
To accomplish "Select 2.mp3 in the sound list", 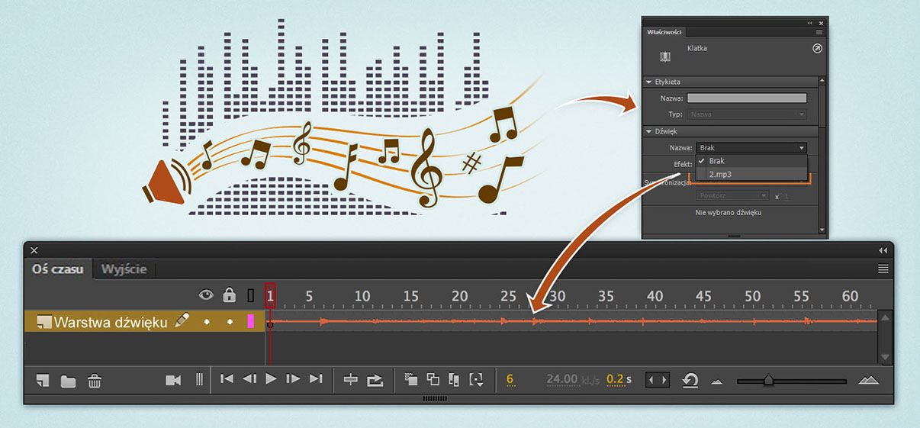I will 751,175.
